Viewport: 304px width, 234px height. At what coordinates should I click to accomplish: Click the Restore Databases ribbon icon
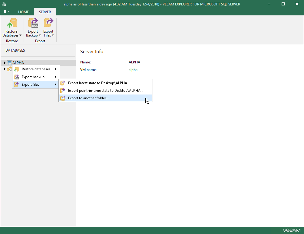[x=12, y=23]
